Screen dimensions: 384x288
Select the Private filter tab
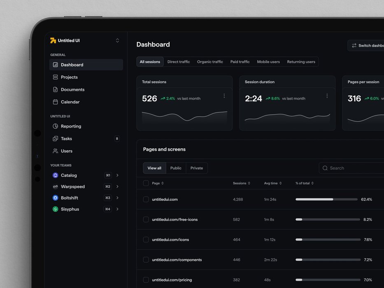(x=197, y=168)
